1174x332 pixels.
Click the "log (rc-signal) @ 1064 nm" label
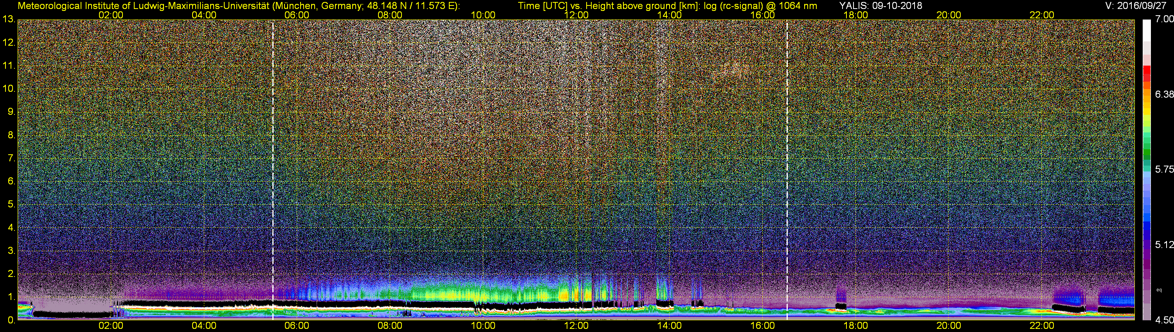click(761, 6)
